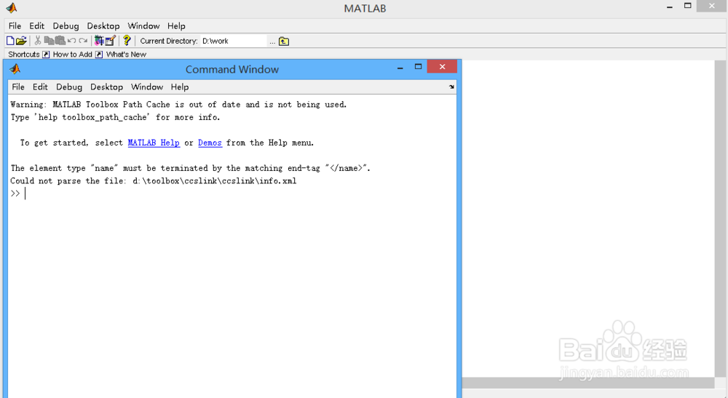Minimize the main MATLAB window
The width and height of the screenshot is (728, 398).
[x=670, y=7]
